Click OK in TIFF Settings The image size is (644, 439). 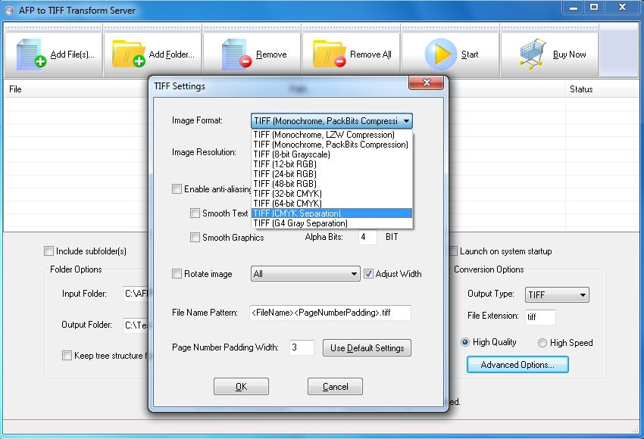(x=241, y=387)
